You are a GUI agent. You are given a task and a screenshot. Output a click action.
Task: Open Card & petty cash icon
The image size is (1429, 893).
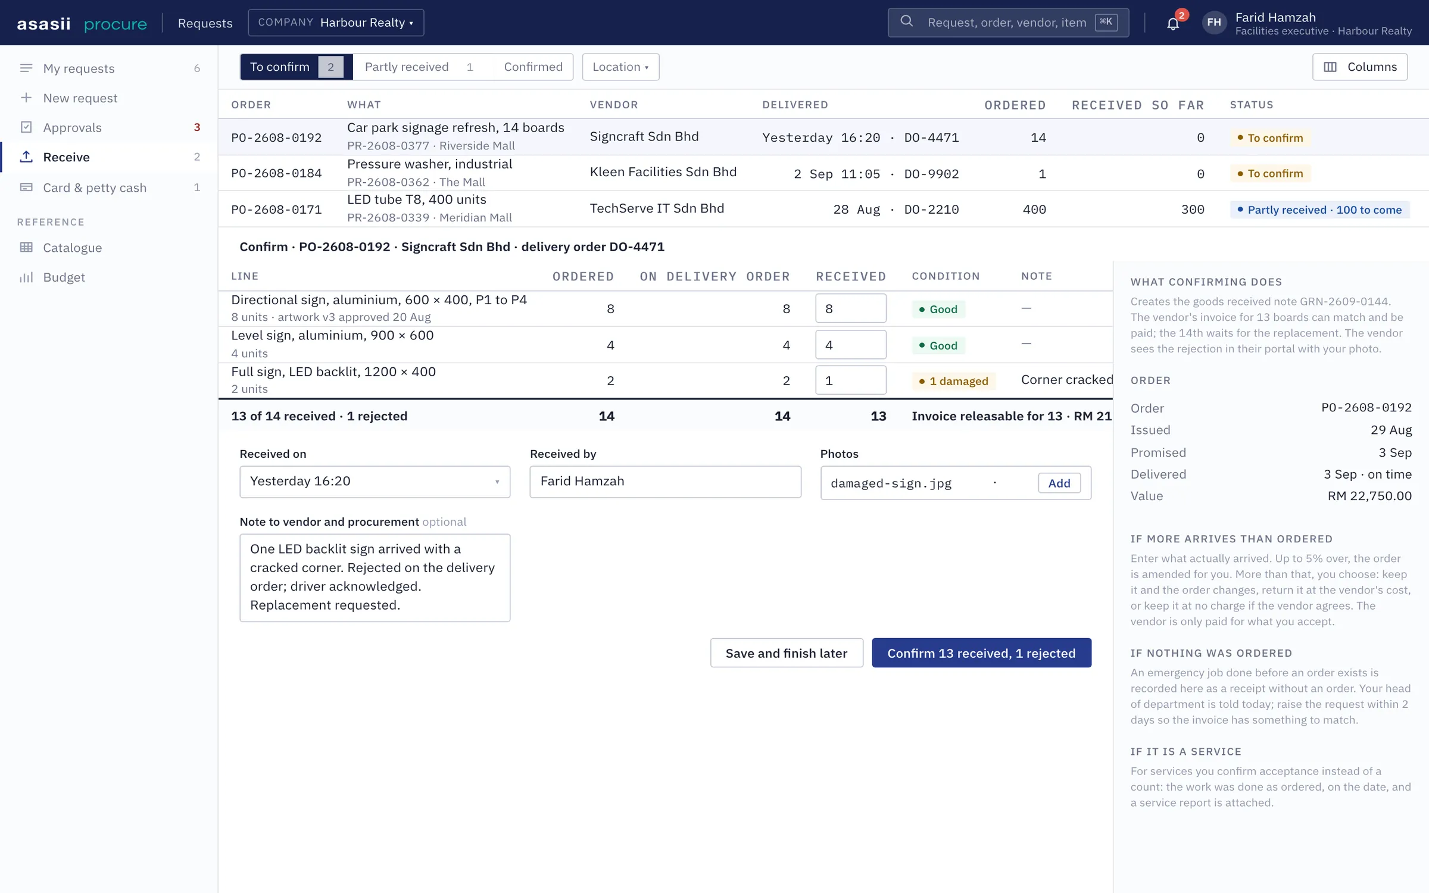pyautogui.click(x=26, y=188)
